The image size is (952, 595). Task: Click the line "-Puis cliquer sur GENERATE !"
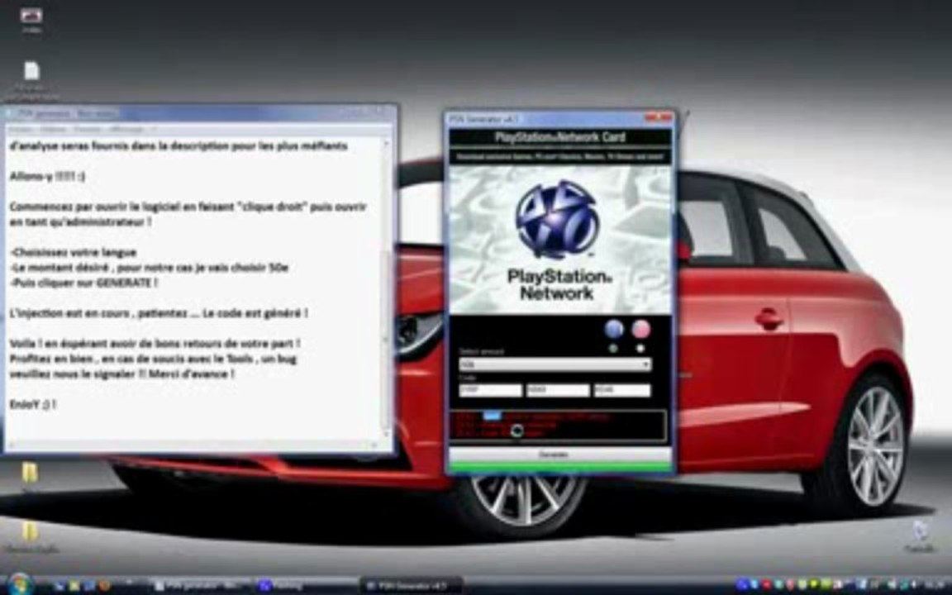[x=83, y=283]
